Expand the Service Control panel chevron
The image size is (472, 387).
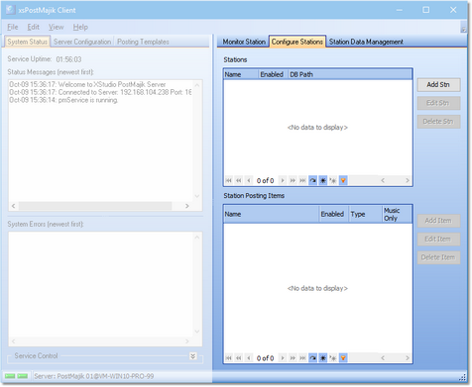193,356
